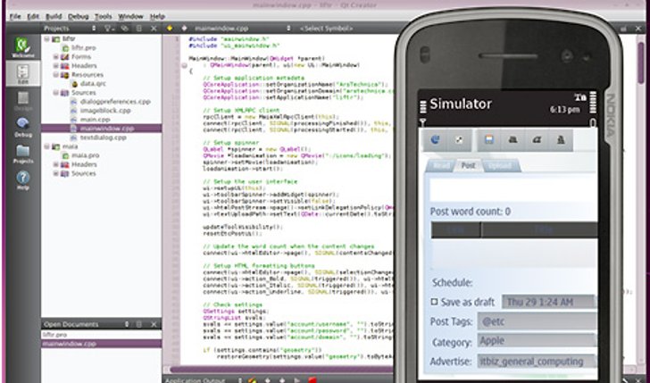Open Projects mode in the sidebar

point(23,154)
